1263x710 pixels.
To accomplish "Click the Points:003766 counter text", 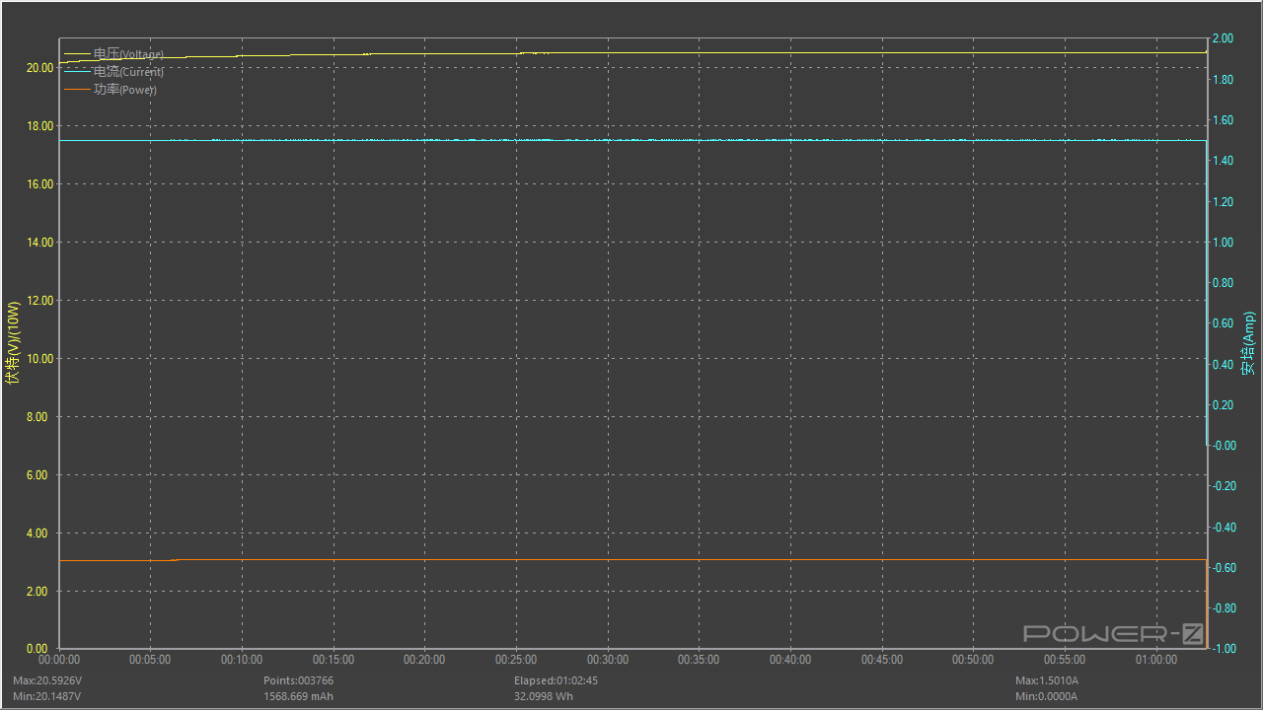I will coord(298,680).
